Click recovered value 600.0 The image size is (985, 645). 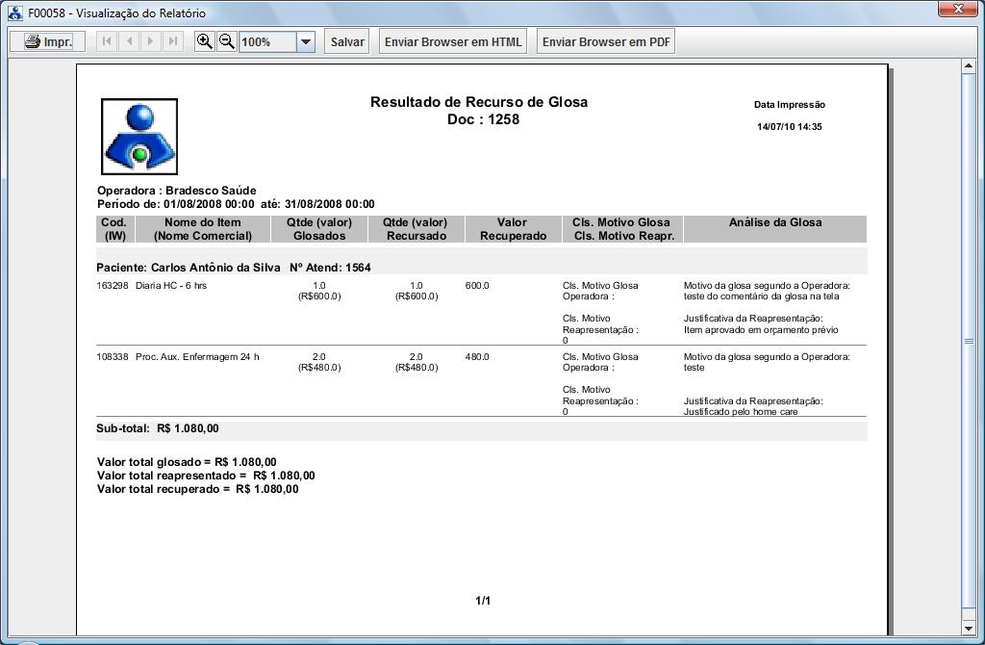coord(477,285)
